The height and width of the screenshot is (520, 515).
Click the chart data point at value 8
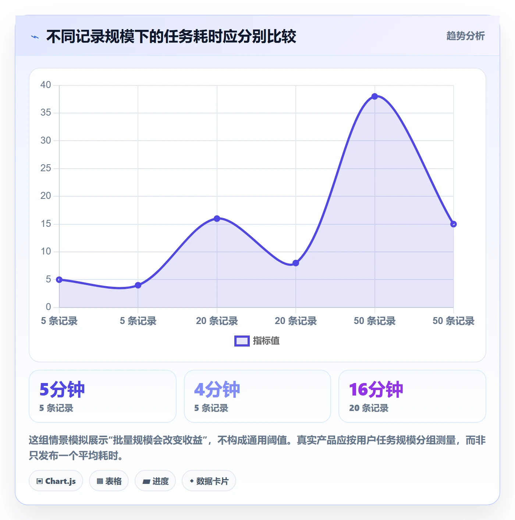296,263
